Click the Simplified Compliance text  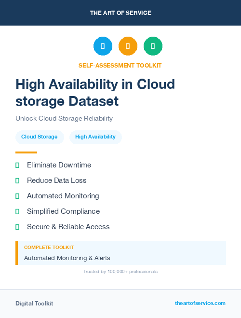64,211
